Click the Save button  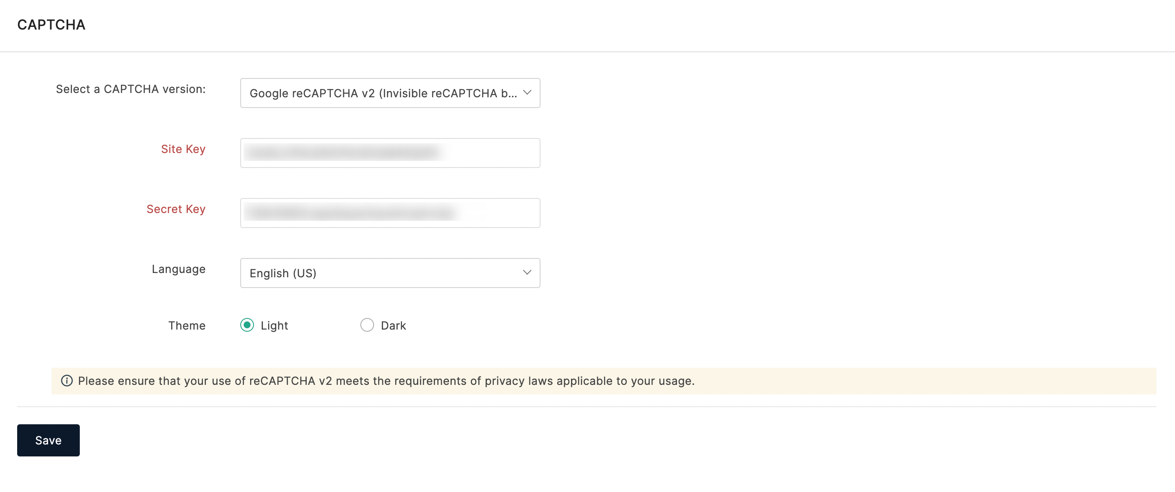click(48, 440)
